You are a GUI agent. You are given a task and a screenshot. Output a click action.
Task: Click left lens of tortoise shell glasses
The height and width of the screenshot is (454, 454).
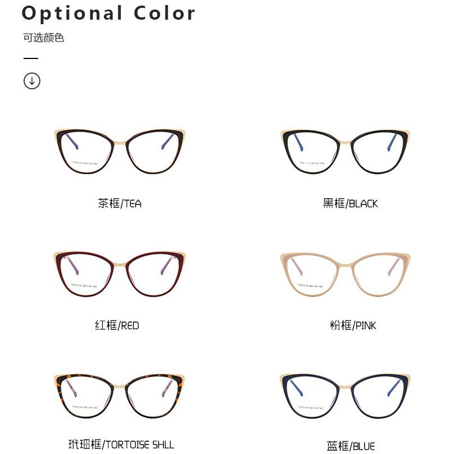click(x=86, y=396)
